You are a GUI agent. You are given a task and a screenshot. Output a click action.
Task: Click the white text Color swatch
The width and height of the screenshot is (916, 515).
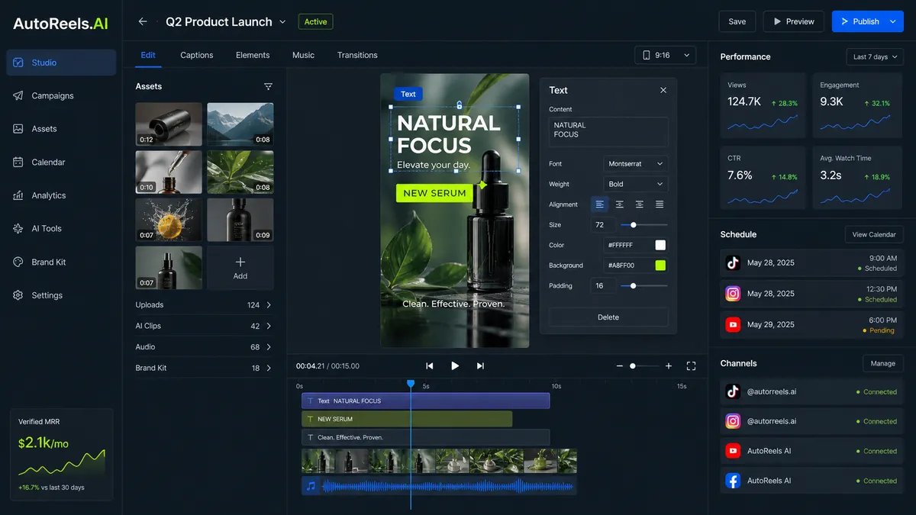(660, 245)
